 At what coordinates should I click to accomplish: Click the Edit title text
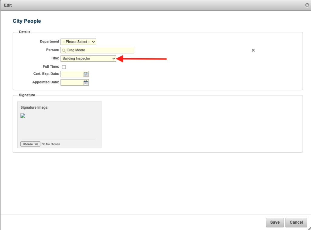click(8, 5)
